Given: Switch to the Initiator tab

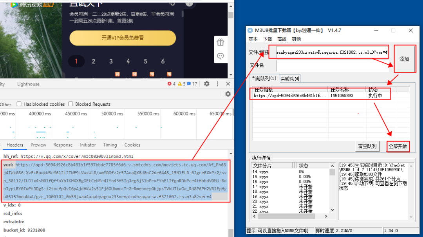Looking at the screenshot, I should point(88,145).
